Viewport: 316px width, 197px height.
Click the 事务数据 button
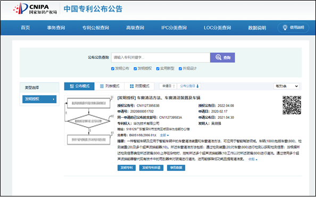point(176,168)
